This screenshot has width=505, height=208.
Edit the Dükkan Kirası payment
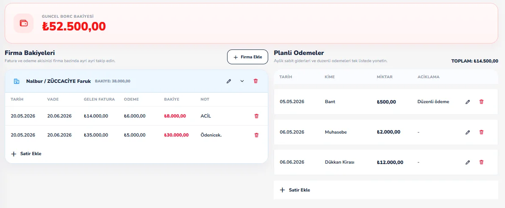point(468,163)
